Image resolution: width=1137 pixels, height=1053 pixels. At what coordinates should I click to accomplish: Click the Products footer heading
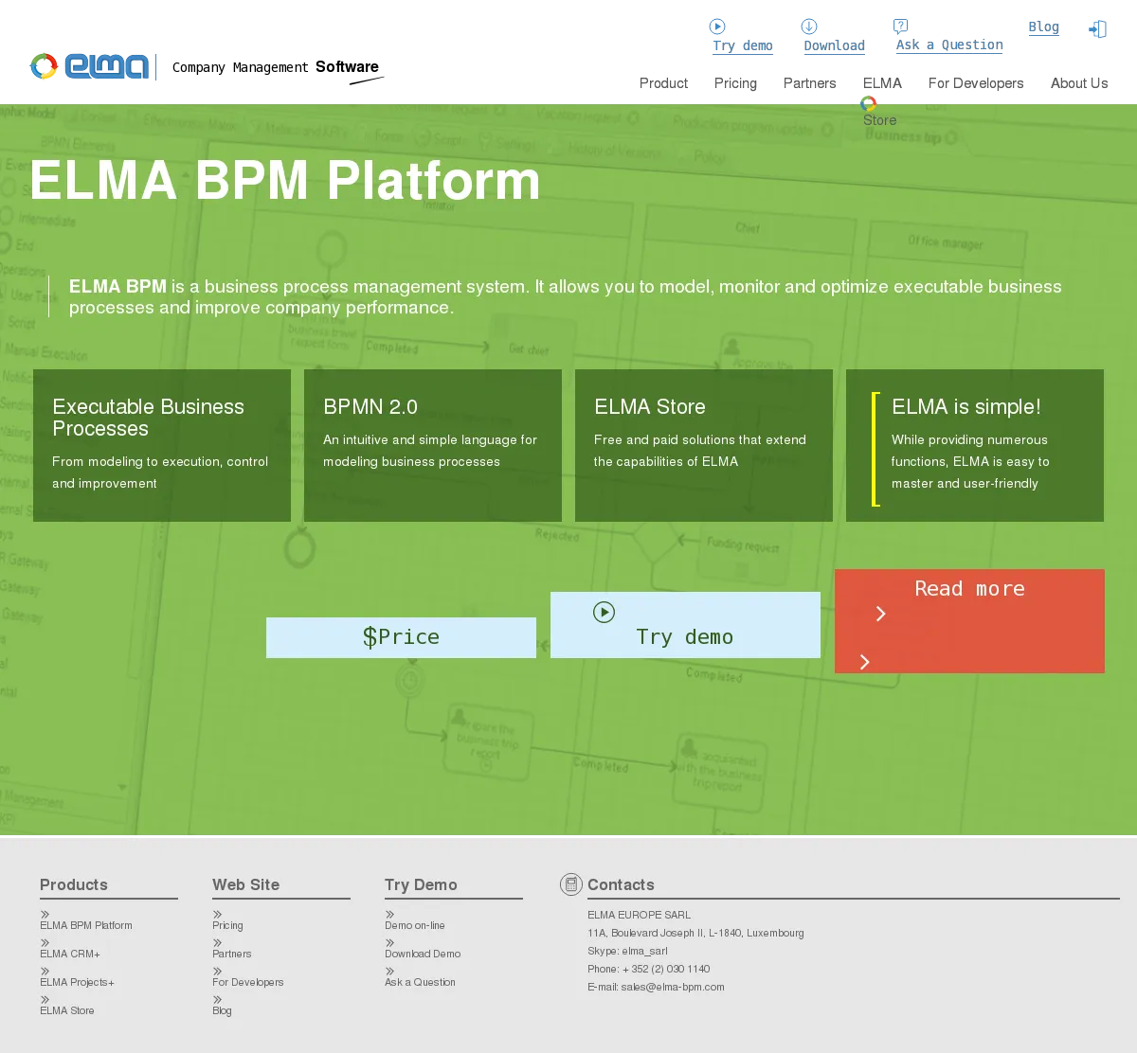click(74, 884)
